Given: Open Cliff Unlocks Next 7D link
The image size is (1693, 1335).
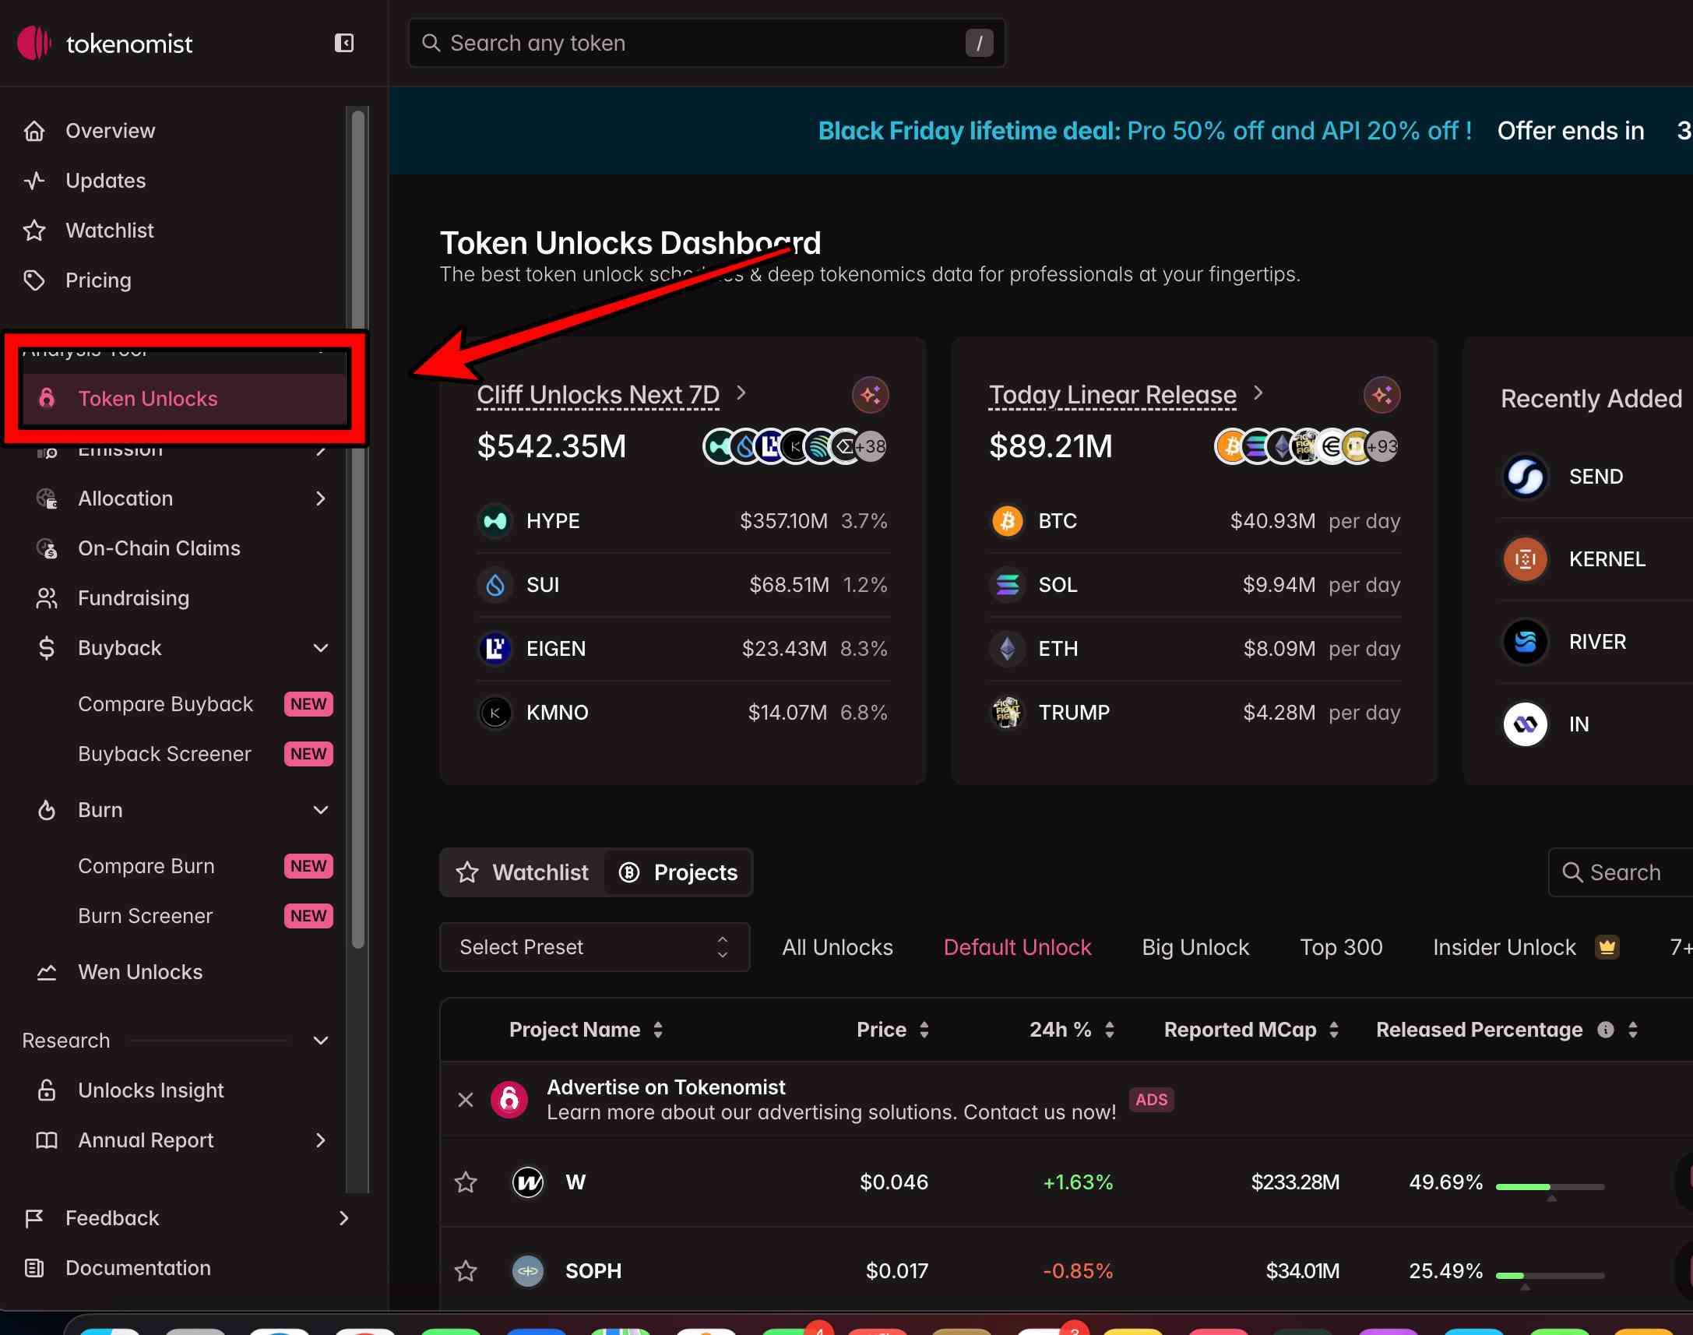Looking at the screenshot, I should (597, 395).
